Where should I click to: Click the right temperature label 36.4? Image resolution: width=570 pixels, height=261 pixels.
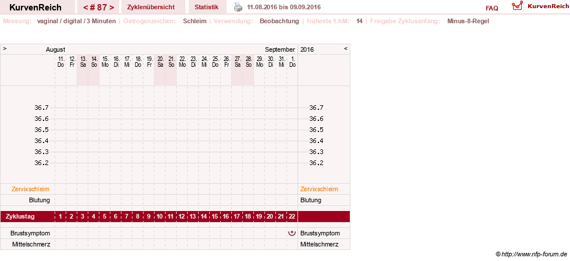click(x=316, y=141)
